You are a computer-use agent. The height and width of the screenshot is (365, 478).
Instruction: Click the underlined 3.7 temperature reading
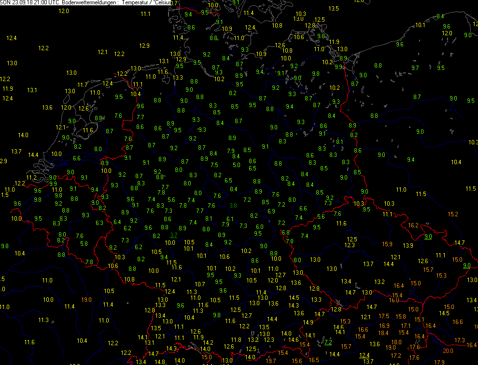coord(174,235)
